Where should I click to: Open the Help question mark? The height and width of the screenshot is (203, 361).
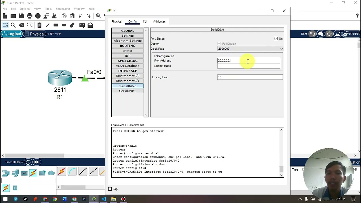point(357,16)
